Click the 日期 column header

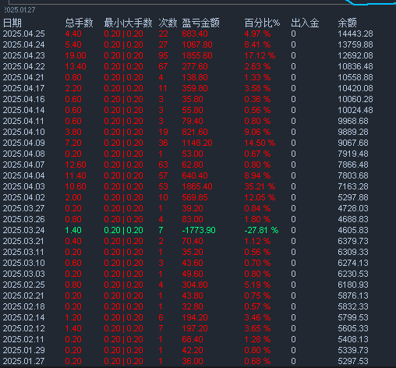pos(12,23)
